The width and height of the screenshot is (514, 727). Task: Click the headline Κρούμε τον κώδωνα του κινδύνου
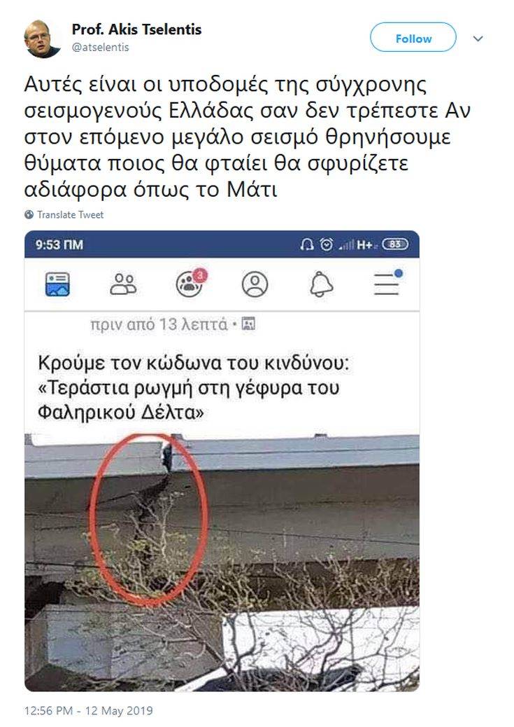pos(193,363)
